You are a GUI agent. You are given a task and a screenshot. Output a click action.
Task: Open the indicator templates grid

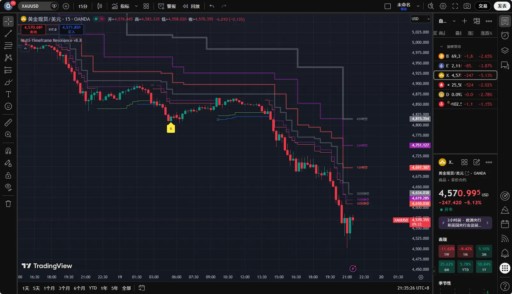coord(146,6)
